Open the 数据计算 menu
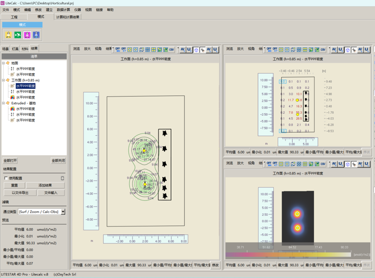The width and height of the screenshot is (375, 278). tap(63, 9)
